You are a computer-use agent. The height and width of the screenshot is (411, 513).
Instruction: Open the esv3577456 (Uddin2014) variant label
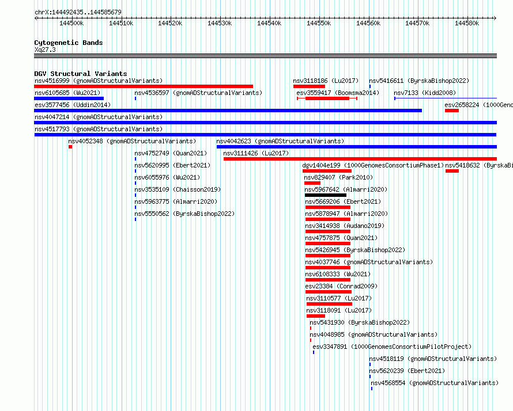coord(73,105)
